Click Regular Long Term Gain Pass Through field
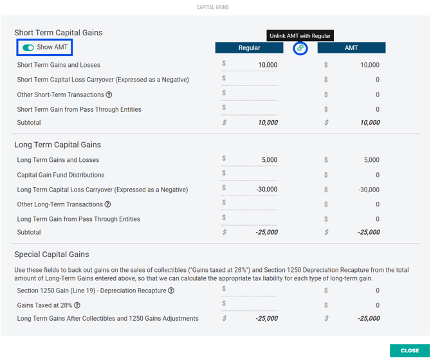This screenshot has height=358, width=431. [250, 219]
